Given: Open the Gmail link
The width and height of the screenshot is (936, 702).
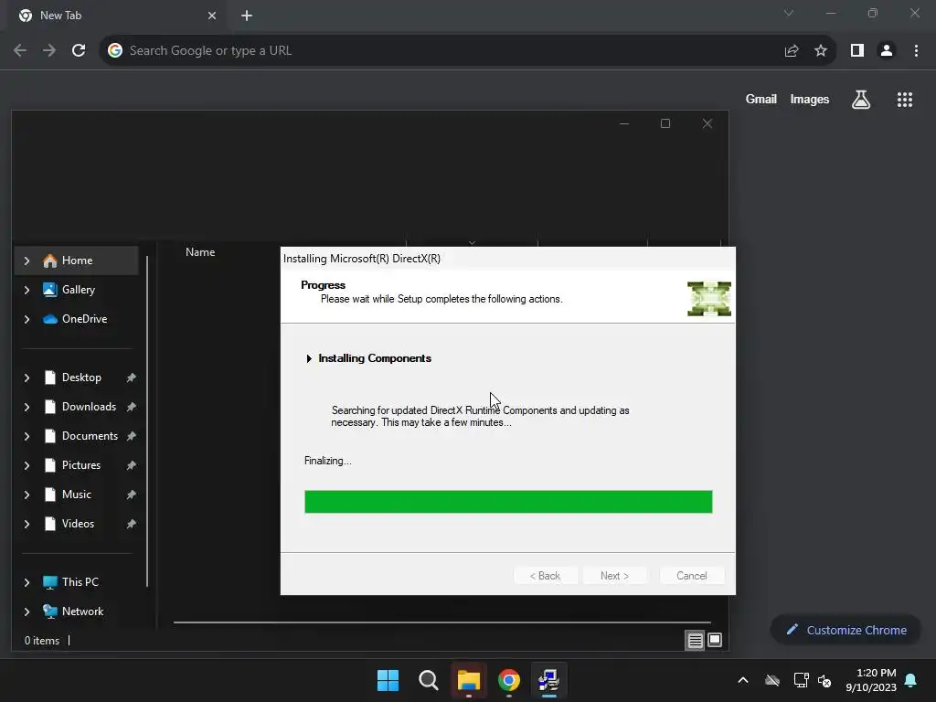Looking at the screenshot, I should click(x=761, y=99).
